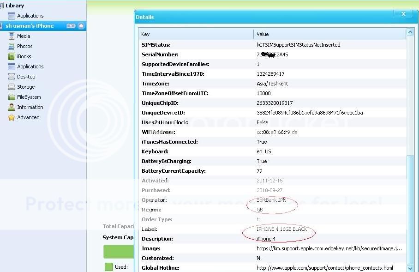
Task: Select the Description value iPhone 4
Action: point(266,239)
